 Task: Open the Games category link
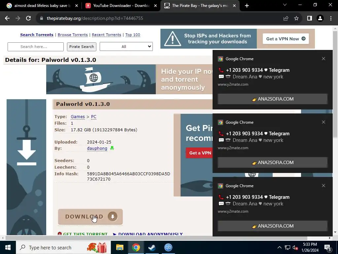(78, 117)
